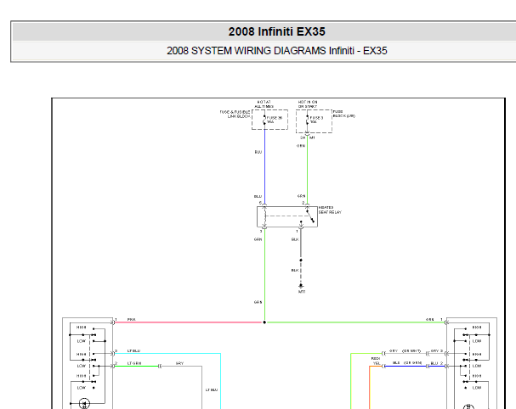This screenshot has height=409, width=516.
Task: Click the top 'HIGH' label in left seat switch
Action: tap(82, 328)
